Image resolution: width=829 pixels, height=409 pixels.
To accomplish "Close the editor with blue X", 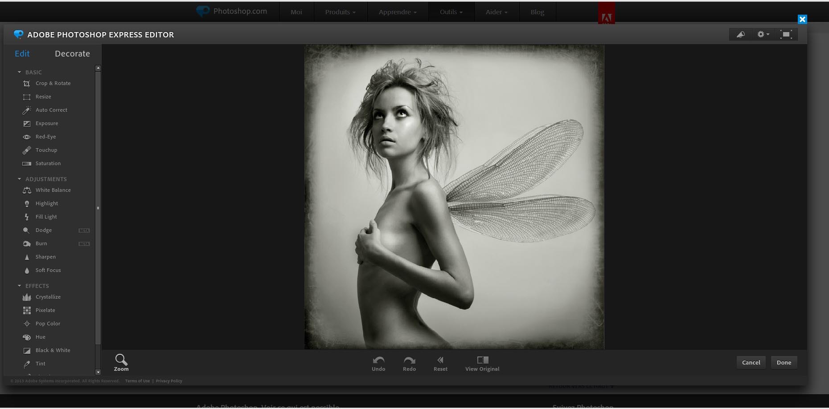I will pos(802,19).
